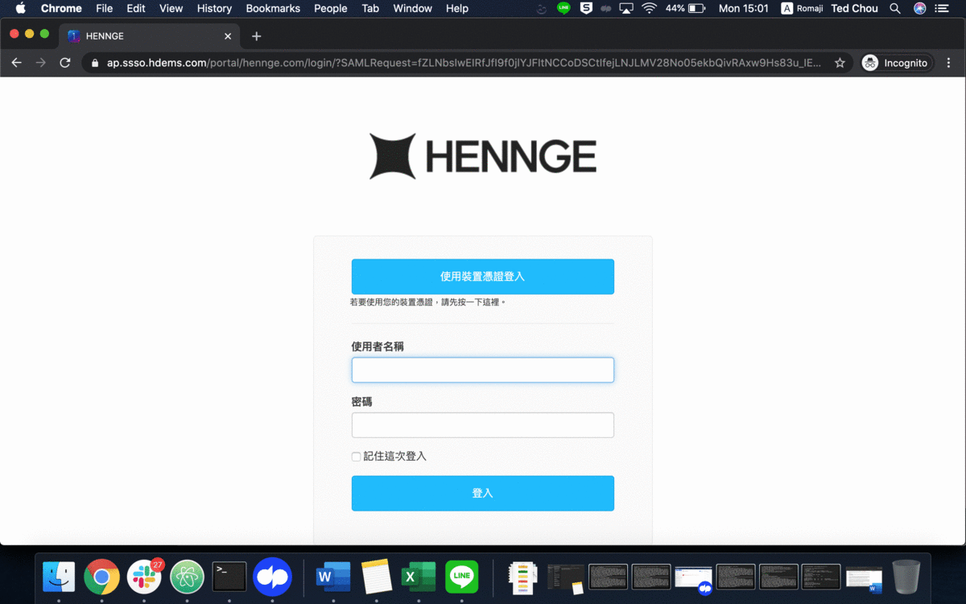Open the Terminal app in dock
Image resolution: width=966 pixels, height=604 pixels.
coord(229,577)
